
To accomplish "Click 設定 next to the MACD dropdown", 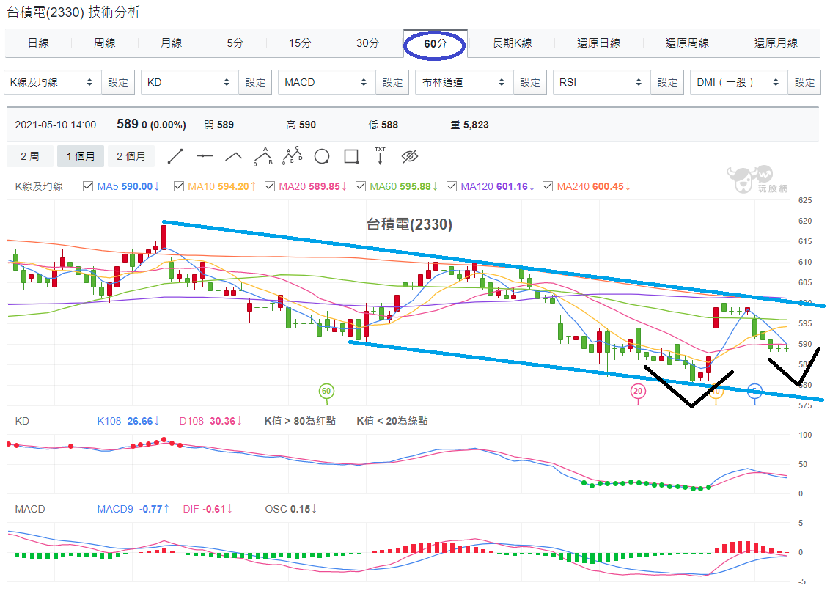I will 392,82.
